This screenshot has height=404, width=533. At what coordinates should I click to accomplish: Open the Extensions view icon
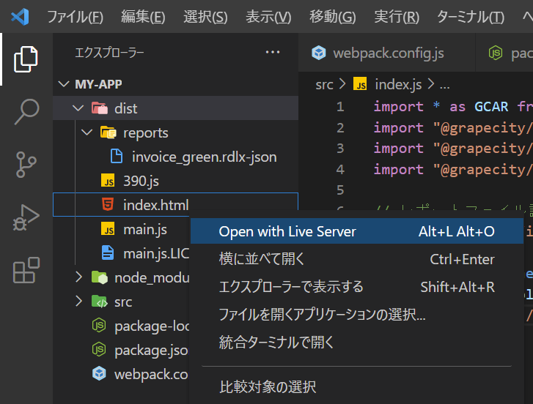26,270
